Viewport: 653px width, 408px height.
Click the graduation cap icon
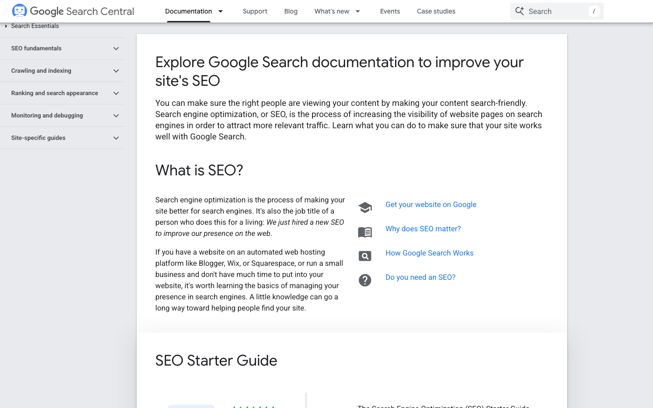tap(365, 207)
